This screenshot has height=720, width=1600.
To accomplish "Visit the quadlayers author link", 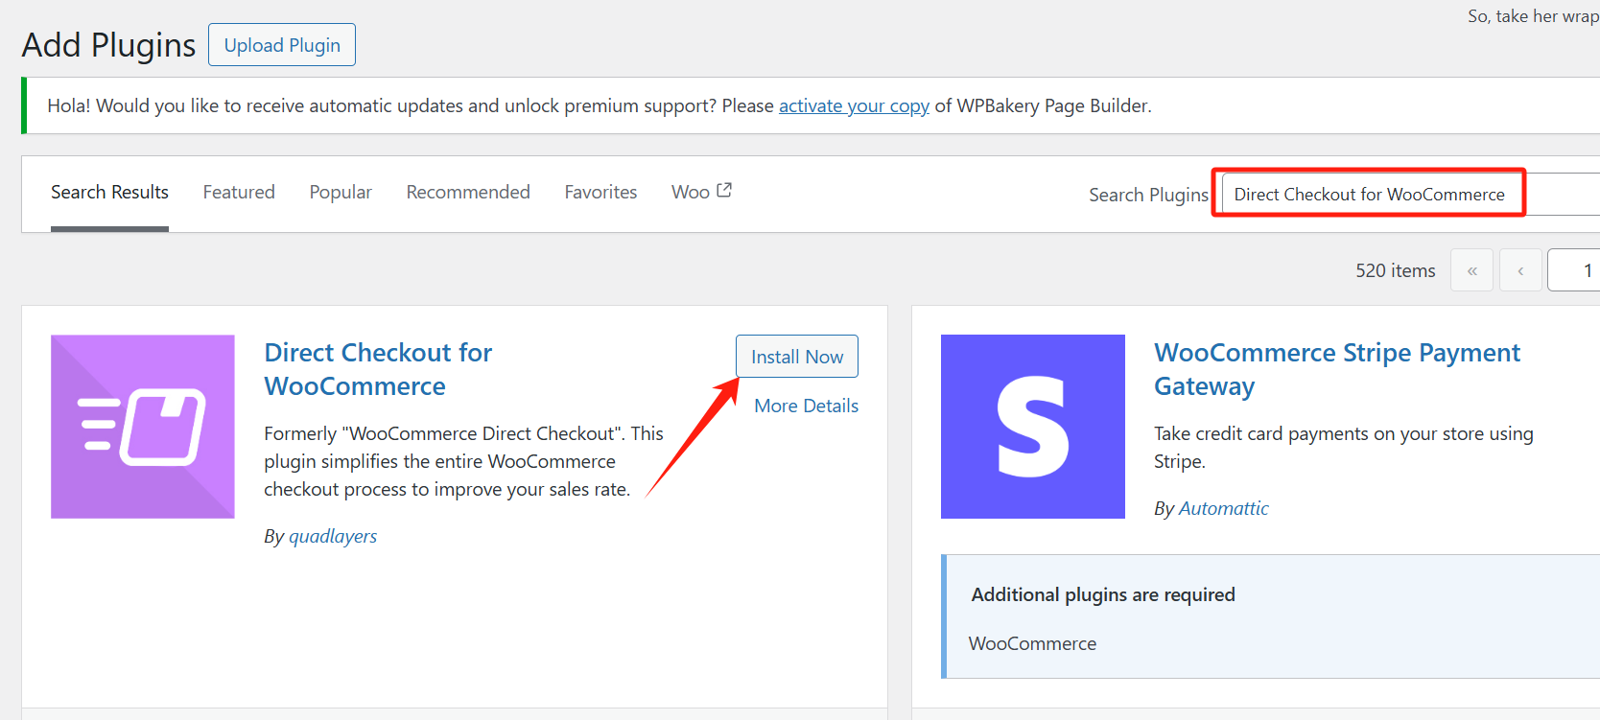I will click(x=333, y=536).
